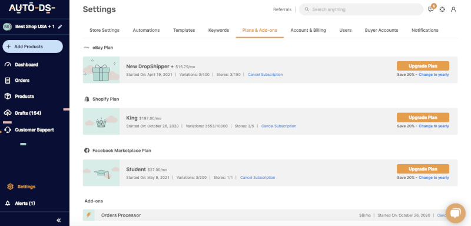Change the eBay plan to yearly
The image size is (471, 226).
click(x=434, y=75)
